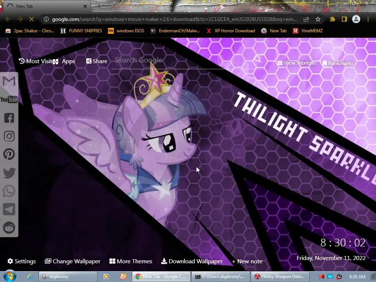Click the Friday, November 11, 2022 date
376x282 pixels.
pyautogui.click(x=331, y=258)
